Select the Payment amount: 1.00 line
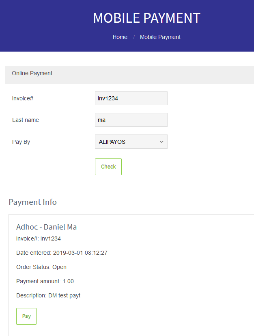Viewport: 254px width, 336px height. 45,281
